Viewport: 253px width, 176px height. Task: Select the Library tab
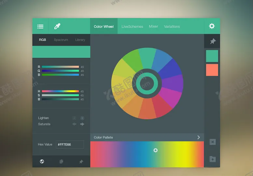click(80, 40)
